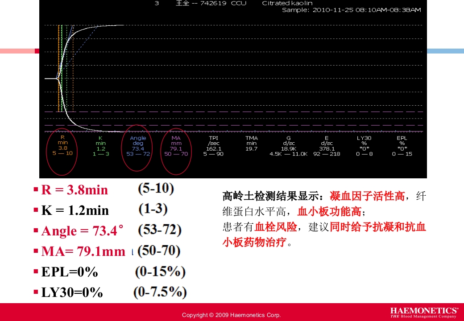Viewport: 464px width, 321px height.
Task: Click the patient header 王全 -- 742619 CCU
Action: click(x=211, y=3)
